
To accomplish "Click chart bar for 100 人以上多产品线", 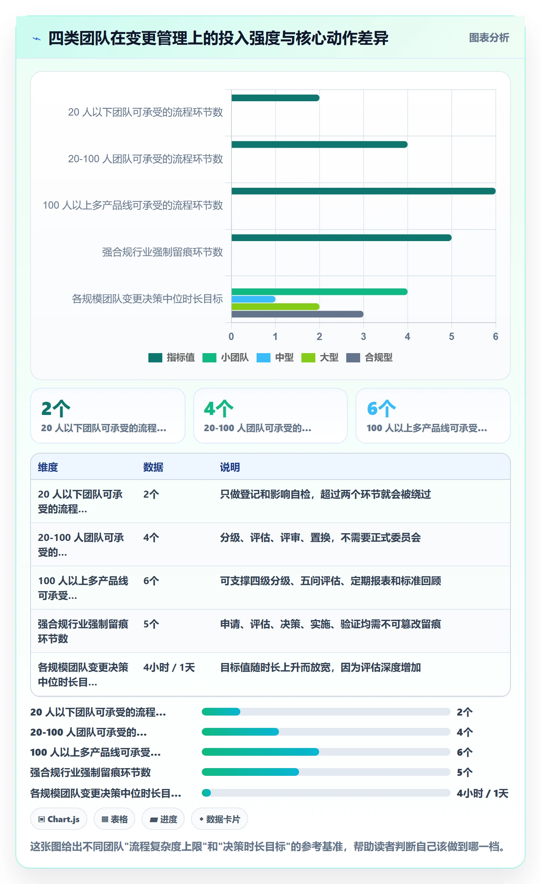I will [363, 191].
